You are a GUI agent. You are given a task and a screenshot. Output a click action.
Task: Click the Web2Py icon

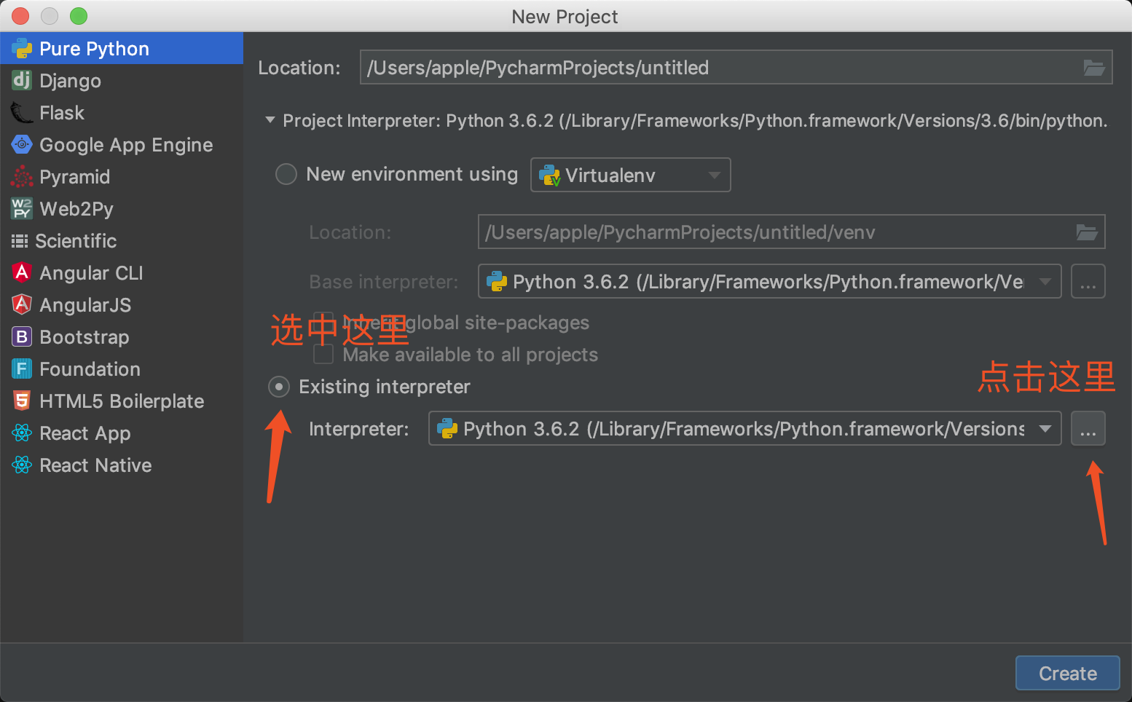pos(22,209)
